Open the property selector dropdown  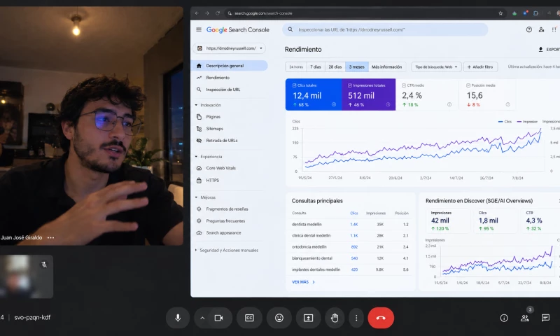(x=230, y=48)
